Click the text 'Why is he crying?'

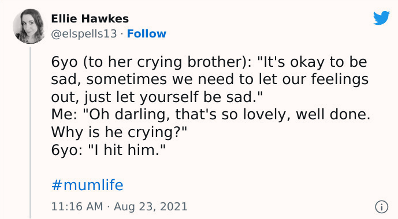[119, 132]
